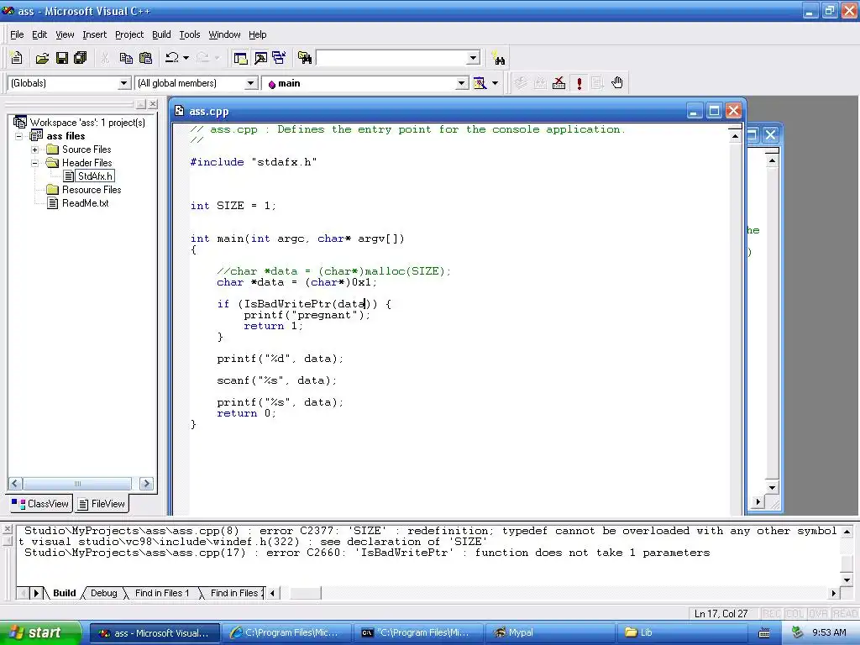Run the program with the red exclamation icon
This screenshot has height=645, width=860.
(579, 83)
